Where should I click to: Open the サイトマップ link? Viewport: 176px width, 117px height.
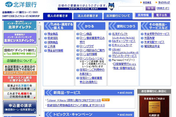[x=164, y=2]
